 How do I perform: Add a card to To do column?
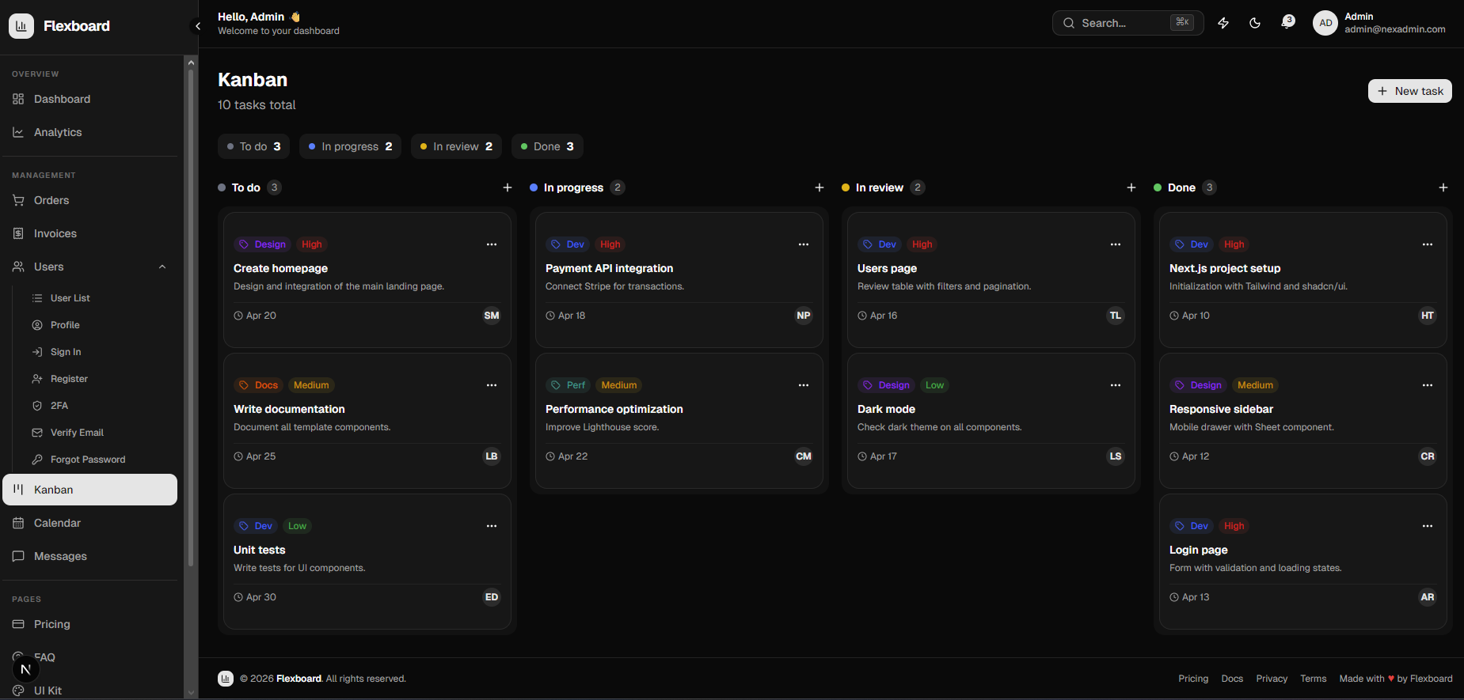(508, 187)
